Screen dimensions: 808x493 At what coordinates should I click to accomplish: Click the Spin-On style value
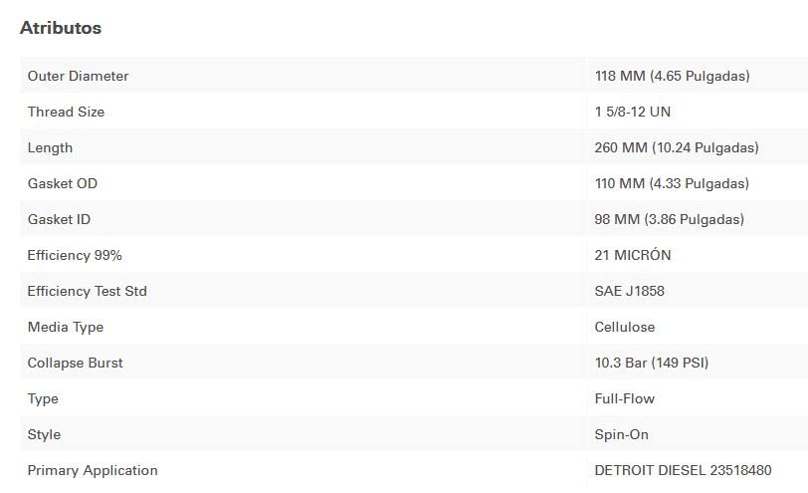622,434
